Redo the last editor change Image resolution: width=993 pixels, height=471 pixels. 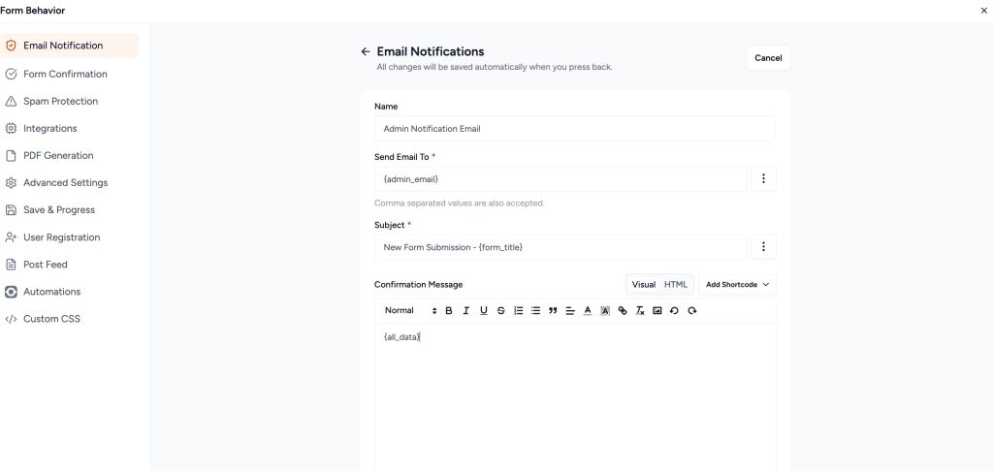pos(692,311)
